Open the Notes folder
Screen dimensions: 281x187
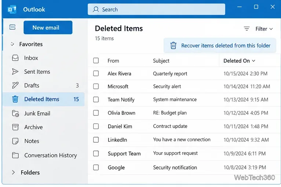click(43, 141)
